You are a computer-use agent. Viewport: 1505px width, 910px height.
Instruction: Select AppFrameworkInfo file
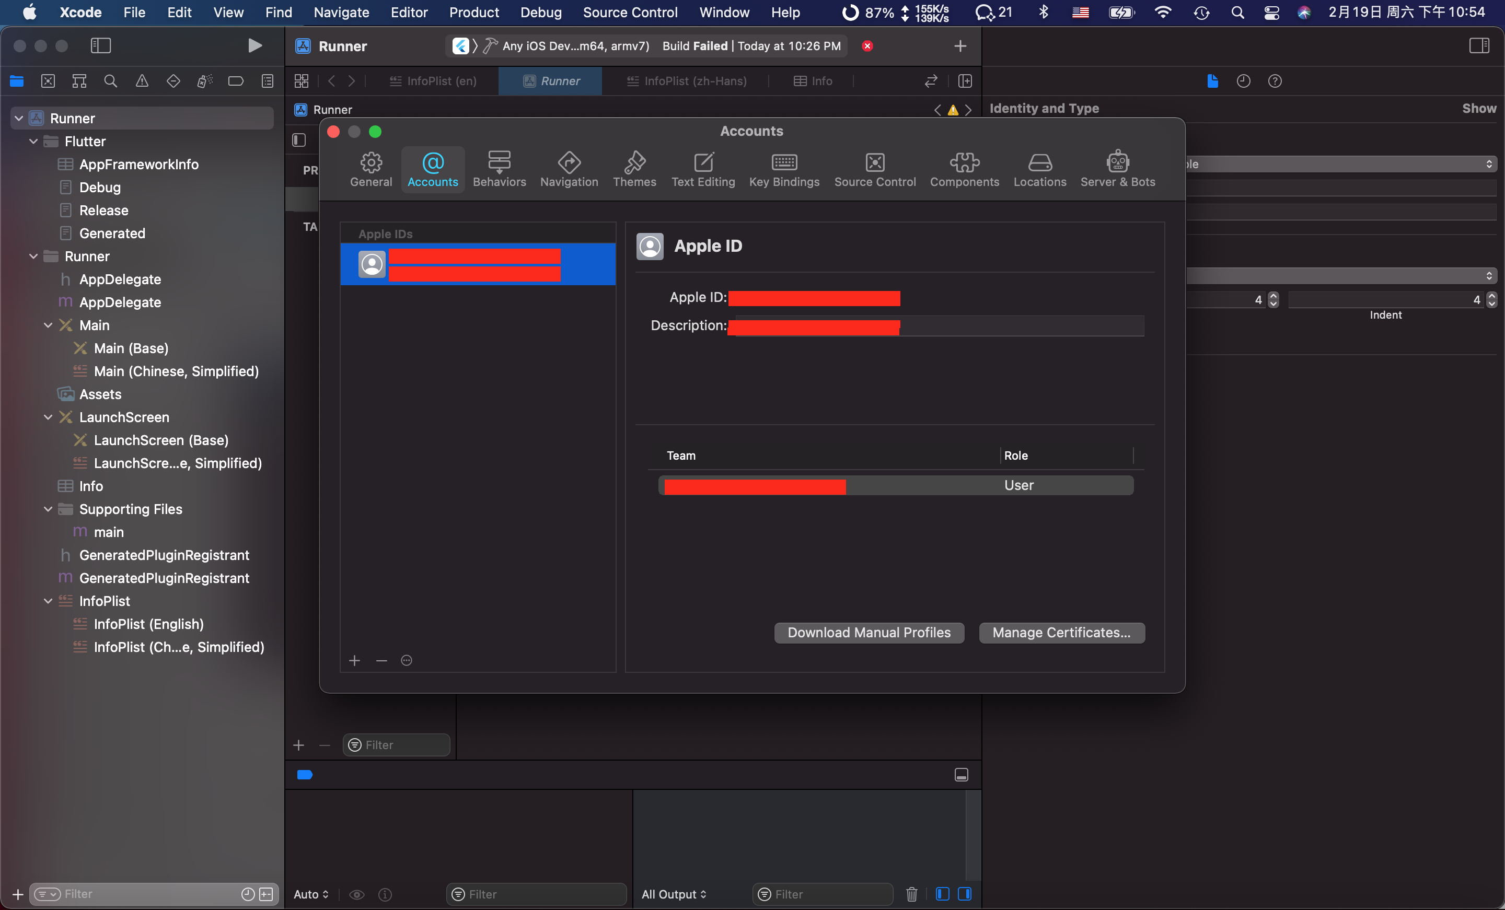click(138, 164)
